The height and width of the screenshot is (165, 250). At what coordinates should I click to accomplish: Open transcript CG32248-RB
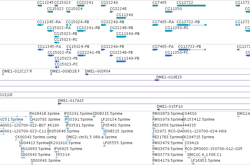click(121, 28)
